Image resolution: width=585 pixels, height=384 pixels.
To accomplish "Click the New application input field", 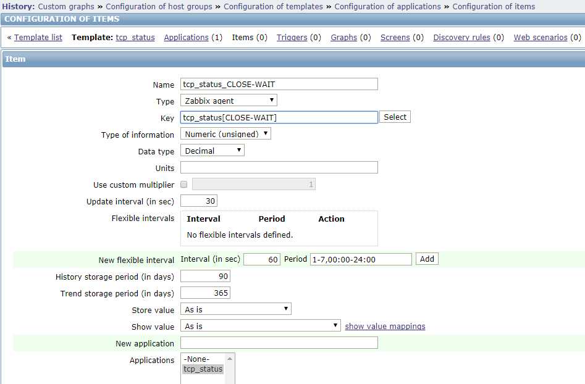I will tap(279, 343).
